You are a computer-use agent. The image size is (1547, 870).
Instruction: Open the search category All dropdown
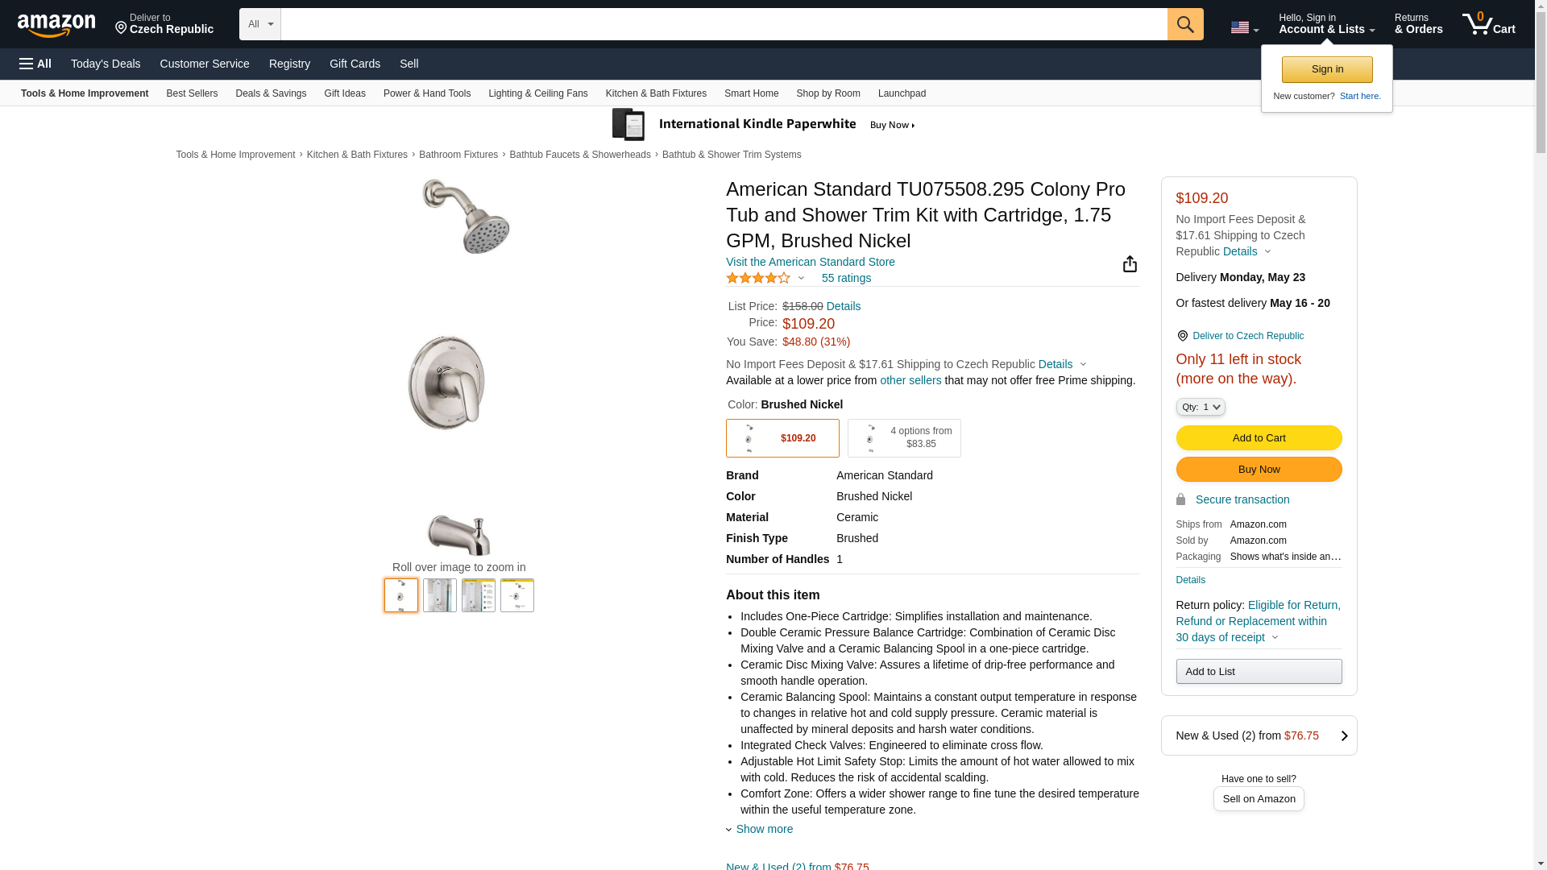tap(259, 24)
